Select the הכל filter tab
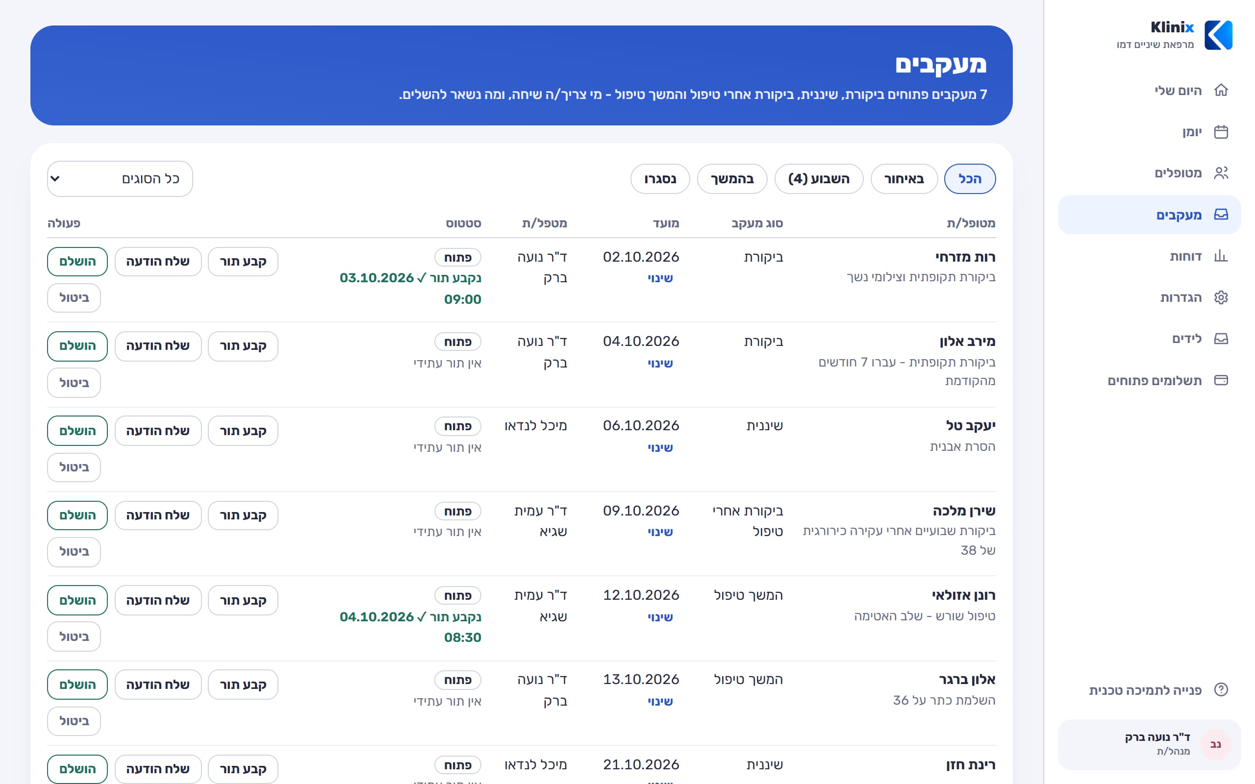 point(970,179)
